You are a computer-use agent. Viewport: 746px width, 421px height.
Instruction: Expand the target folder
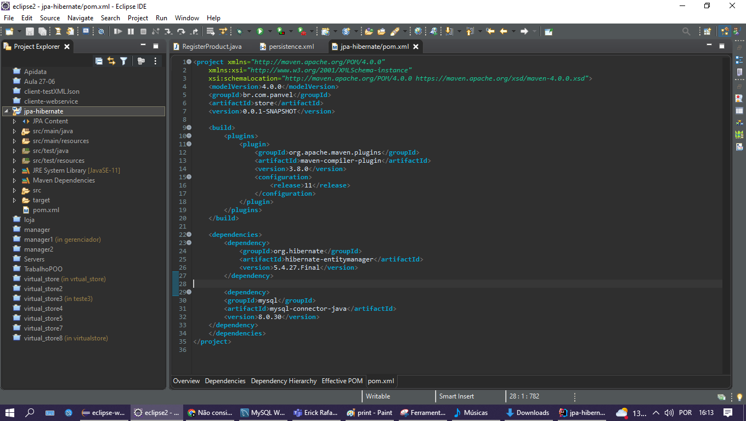pyautogui.click(x=15, y=200)
